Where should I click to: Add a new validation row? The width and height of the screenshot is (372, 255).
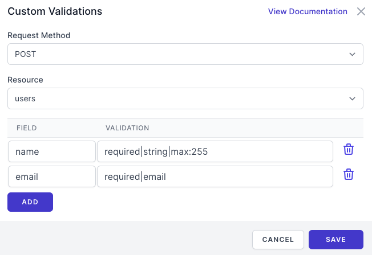pos(30,202)
